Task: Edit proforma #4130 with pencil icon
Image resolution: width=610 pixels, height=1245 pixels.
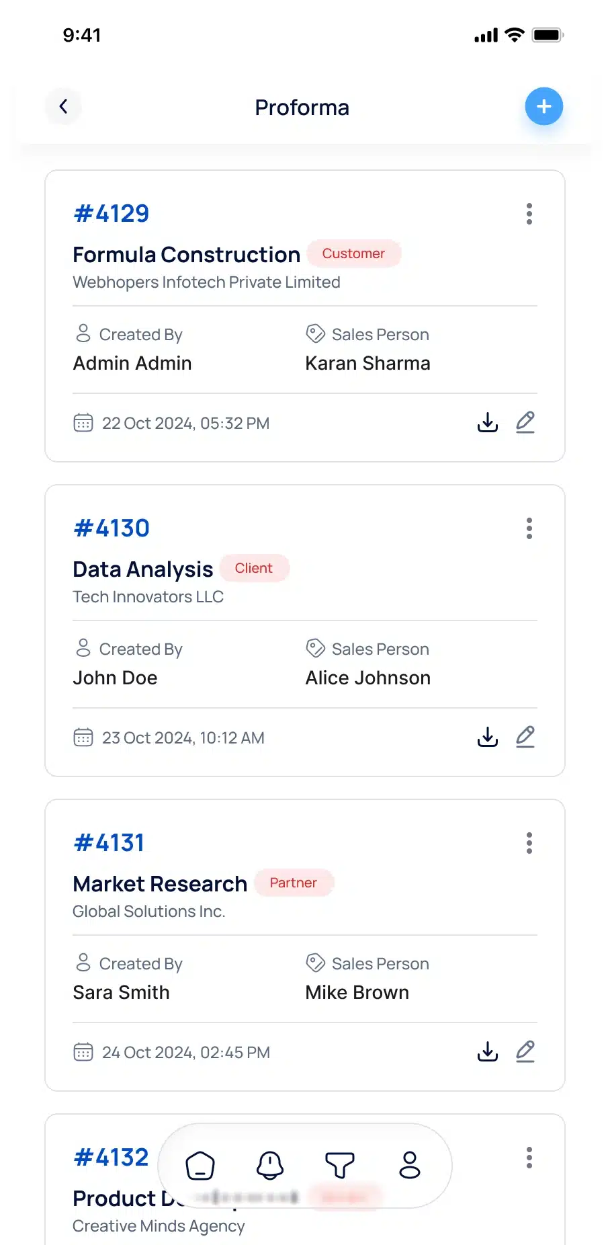Action: click(525, 737)
